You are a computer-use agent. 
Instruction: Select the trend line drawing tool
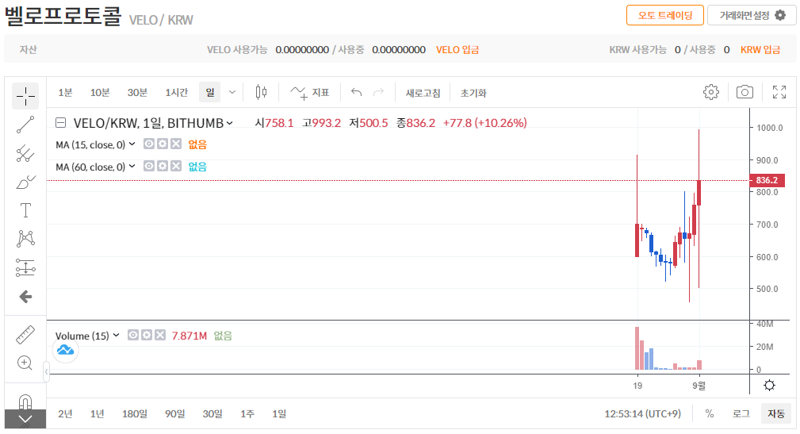pos(25,125)
